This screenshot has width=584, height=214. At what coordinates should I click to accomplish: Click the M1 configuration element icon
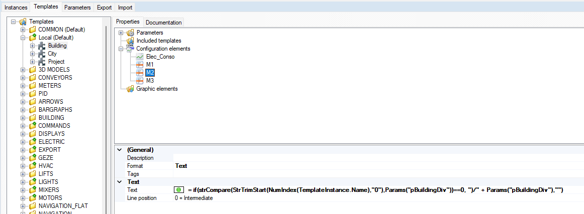(x=140, y=65)
